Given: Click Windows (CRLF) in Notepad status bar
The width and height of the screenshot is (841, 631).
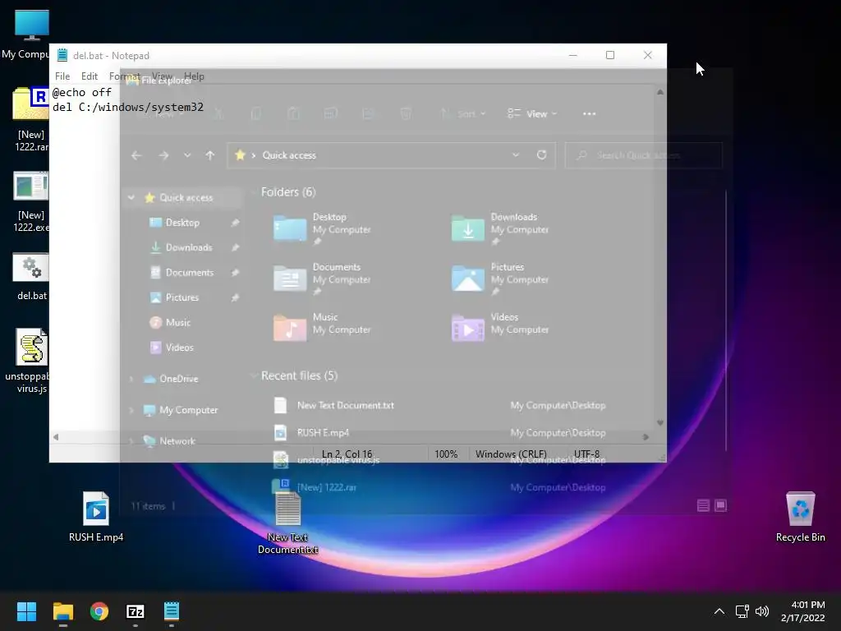Looking at the screenshot, I should tap(511, 454).
